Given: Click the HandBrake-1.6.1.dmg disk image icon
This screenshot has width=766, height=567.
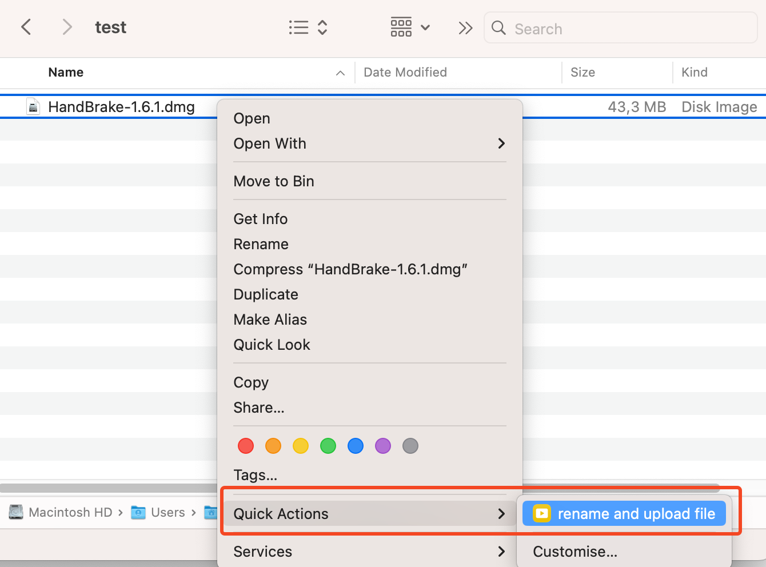Looking at the screenshot, I should [x=33, y=106].
